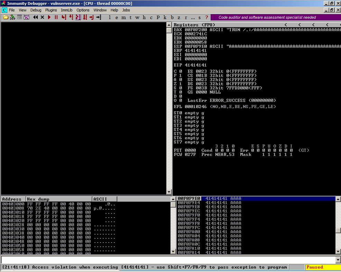
Task: Open the Python shell runner icon
Action: (12, 17)
